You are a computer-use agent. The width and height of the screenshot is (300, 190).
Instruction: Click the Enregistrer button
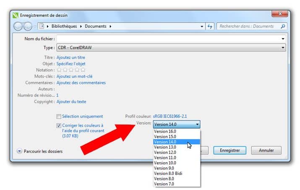[x=230, y=150]
